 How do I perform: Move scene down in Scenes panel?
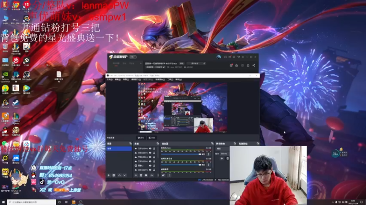(124, 175)
